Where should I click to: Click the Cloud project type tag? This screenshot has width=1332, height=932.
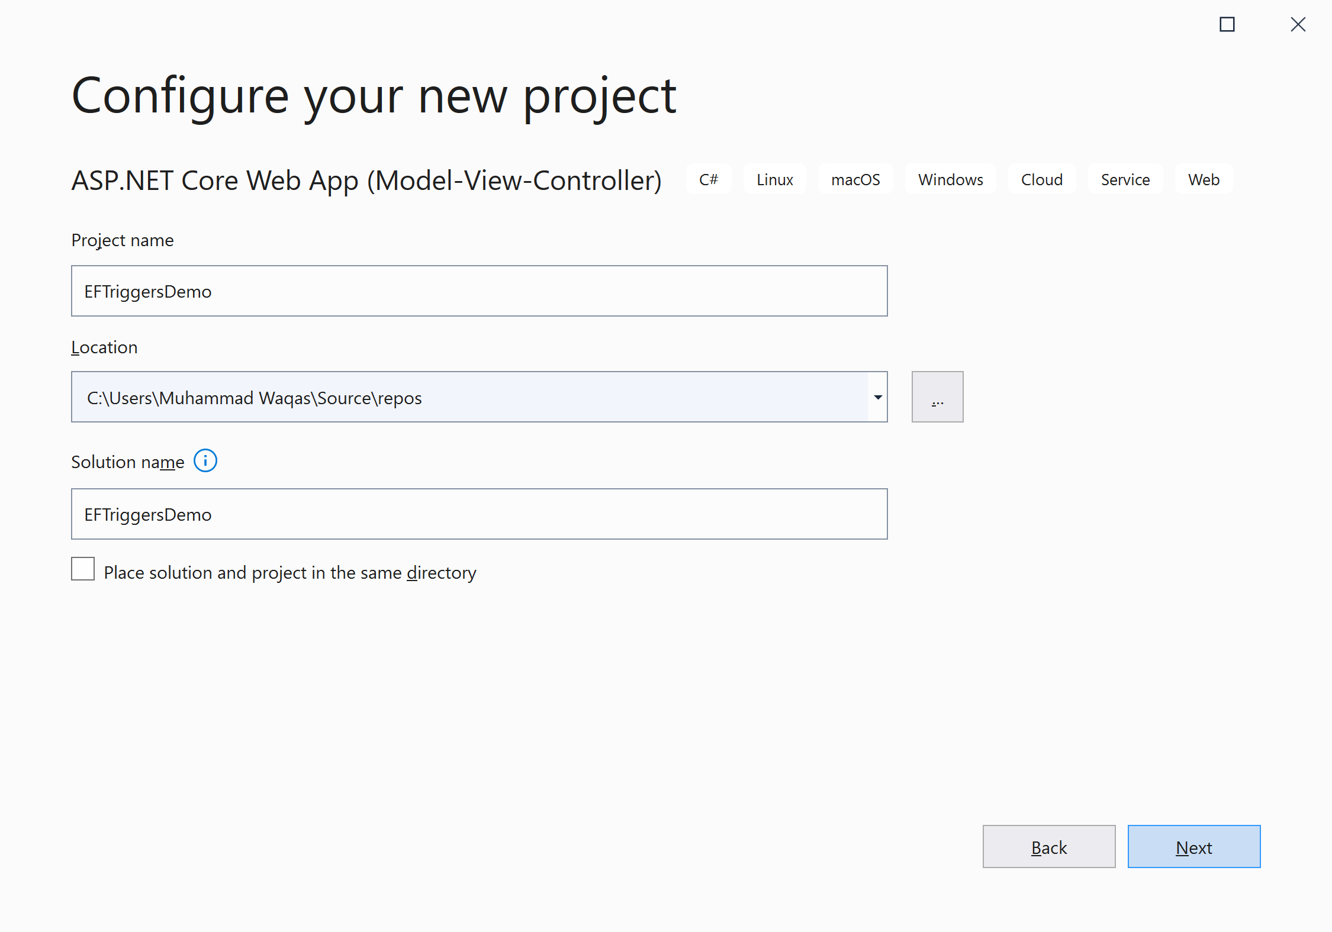(1041, 179)
